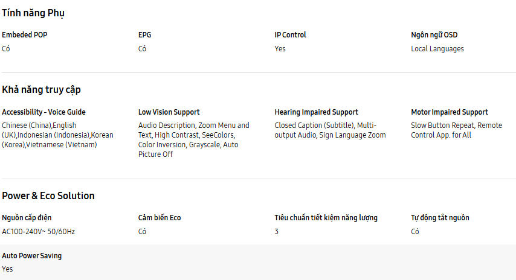
Task: Click the 'Power & Eco Solution' heading
Action: [x=48, y=196]
